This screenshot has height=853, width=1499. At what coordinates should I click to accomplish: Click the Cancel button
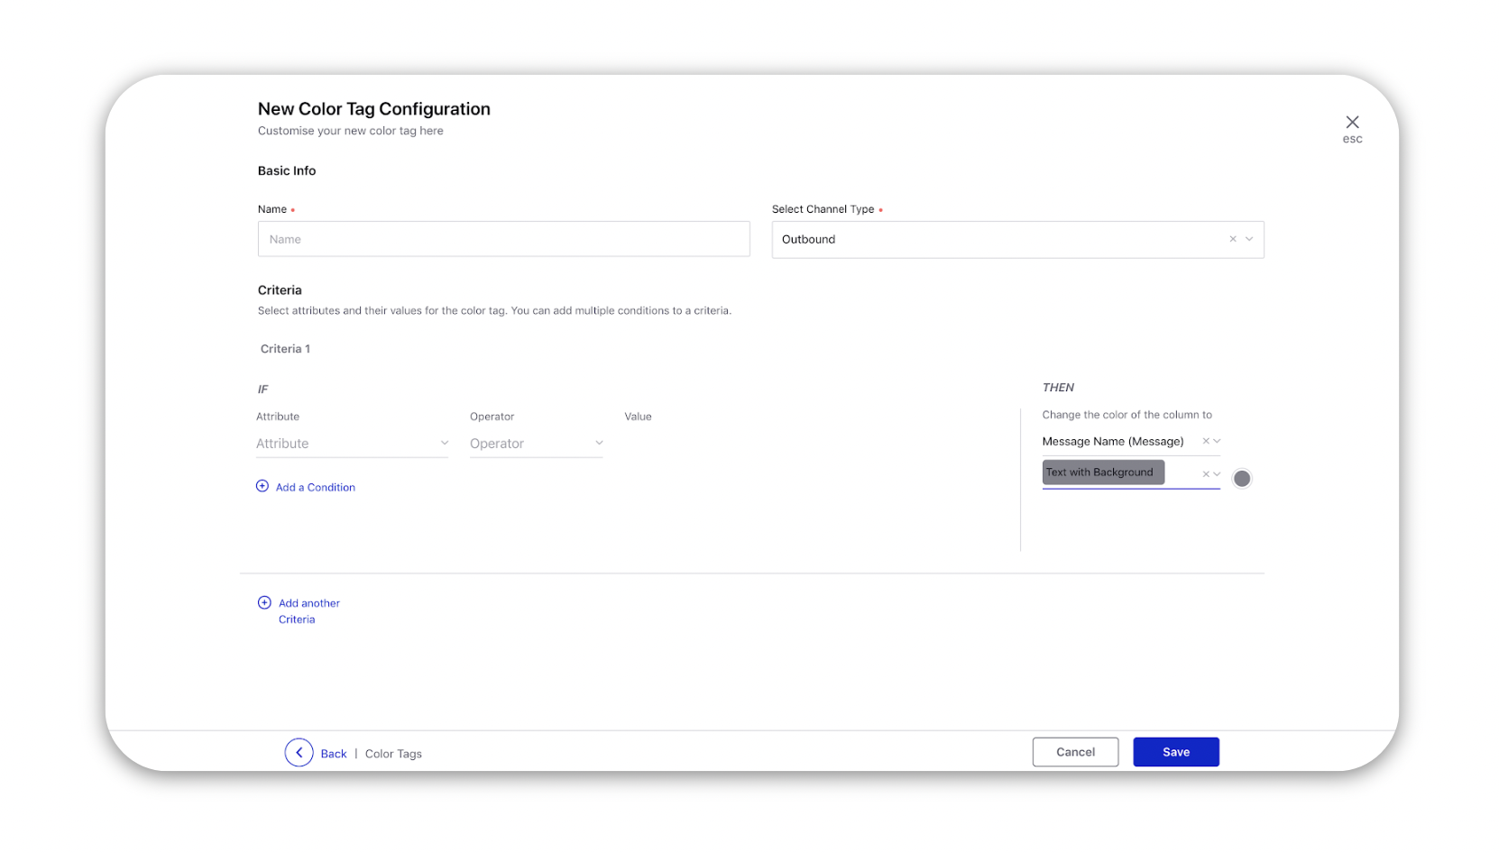(x=1075, y=752)
